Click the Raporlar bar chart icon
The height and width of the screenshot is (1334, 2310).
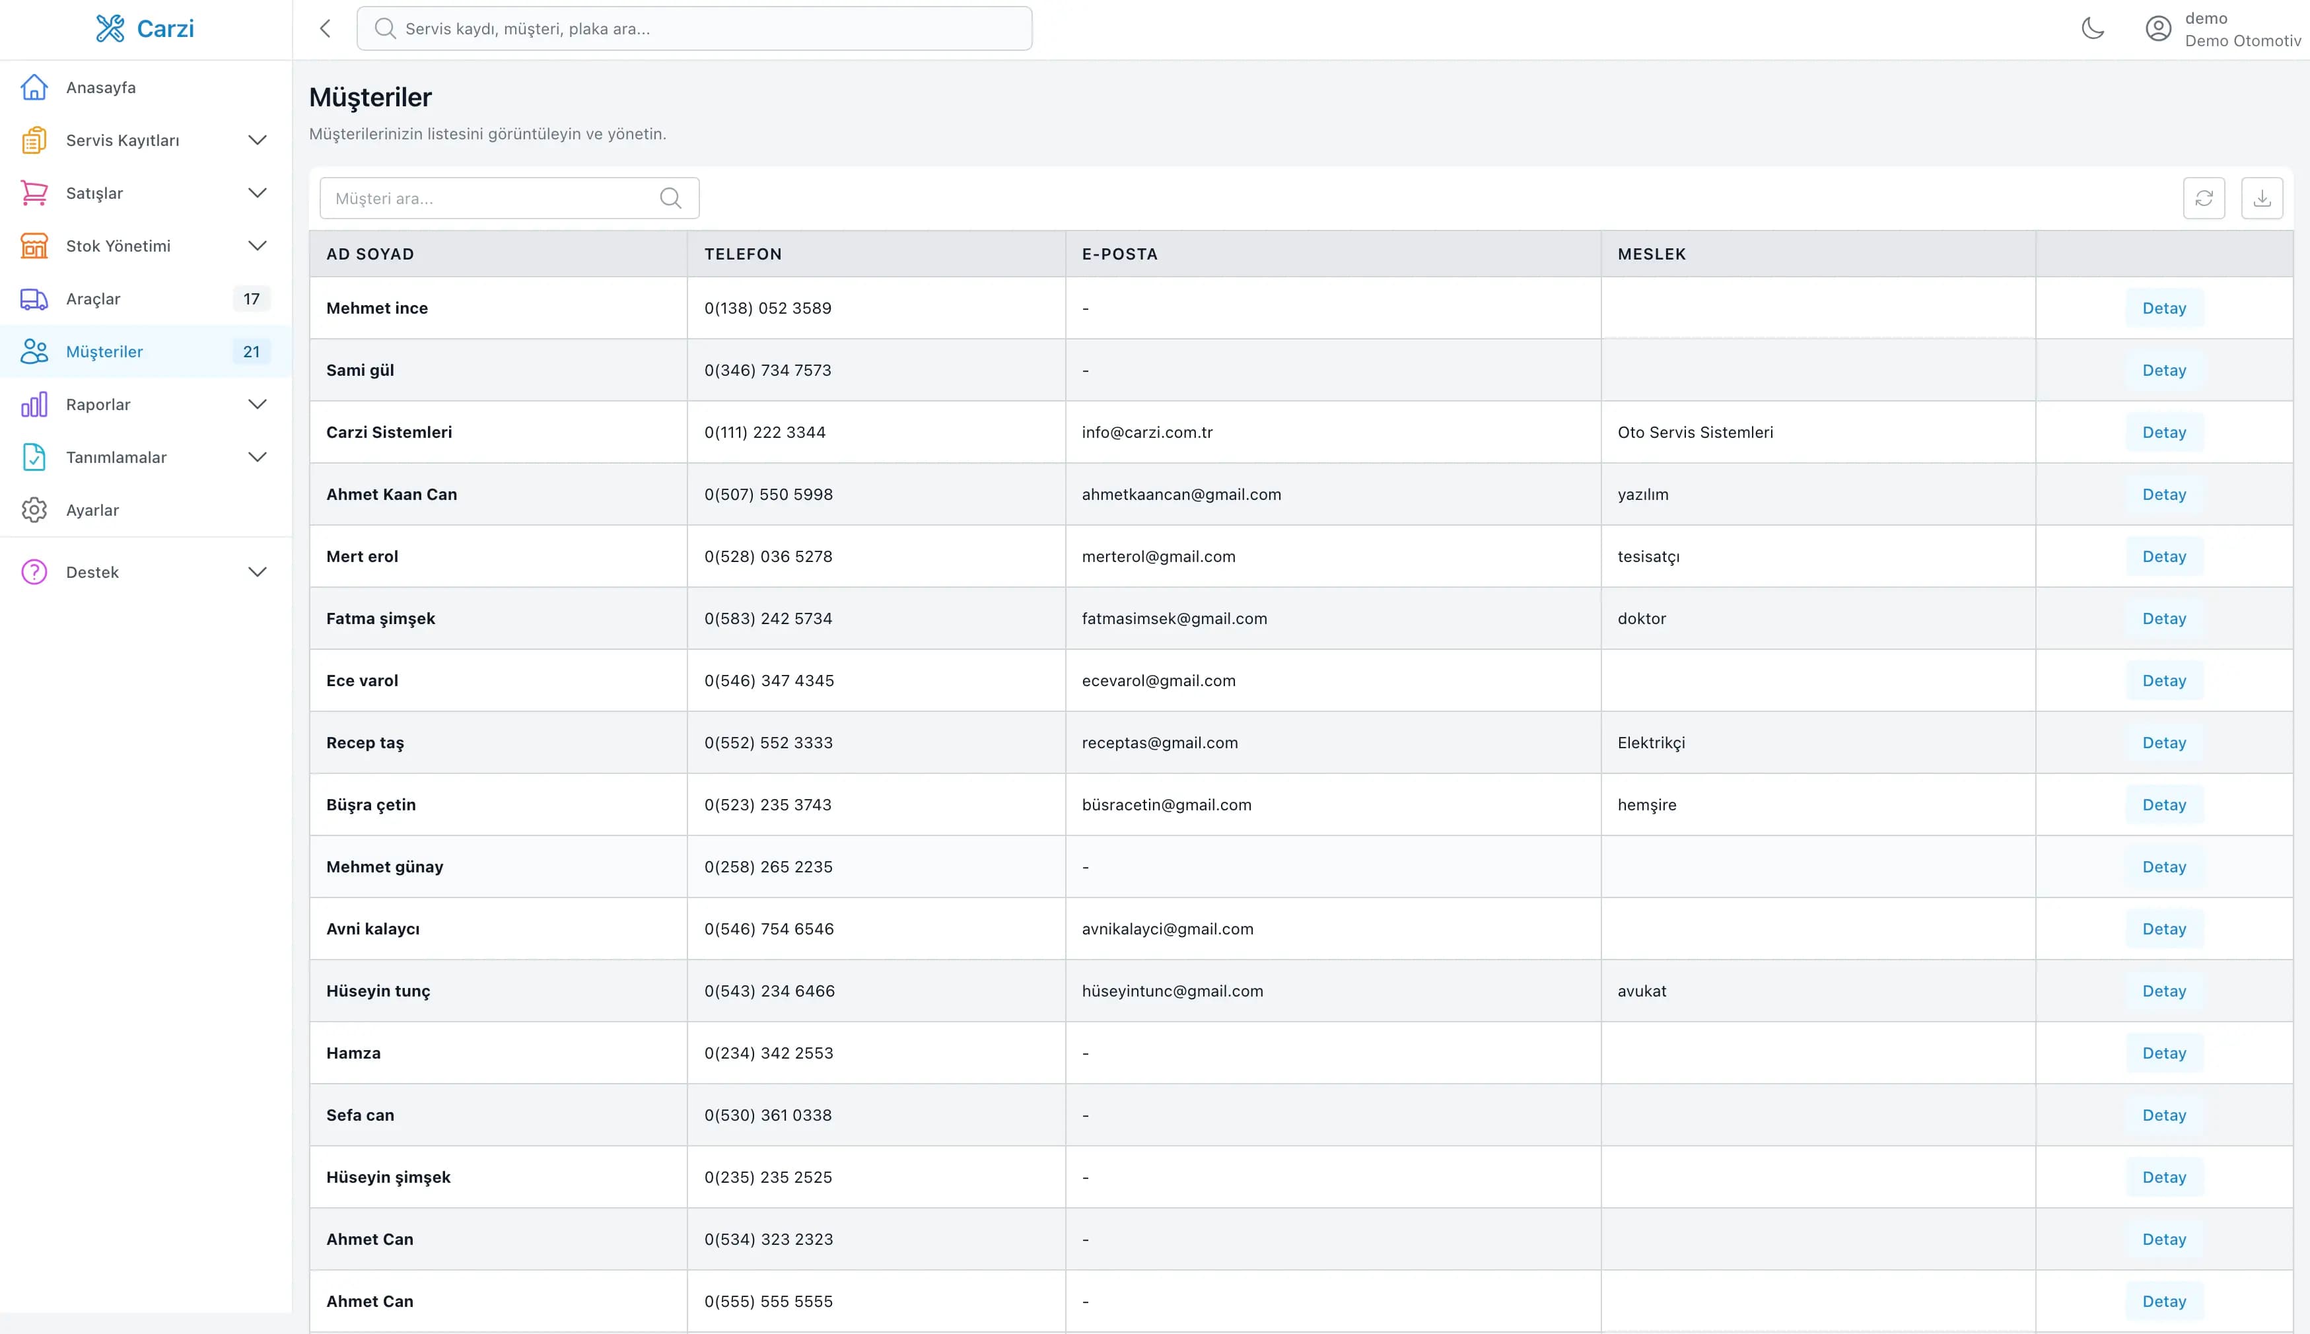34,404
